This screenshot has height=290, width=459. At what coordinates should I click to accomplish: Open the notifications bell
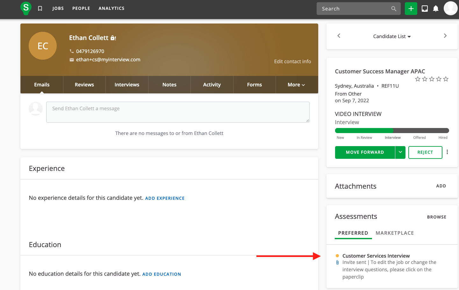tap(436, 9)
